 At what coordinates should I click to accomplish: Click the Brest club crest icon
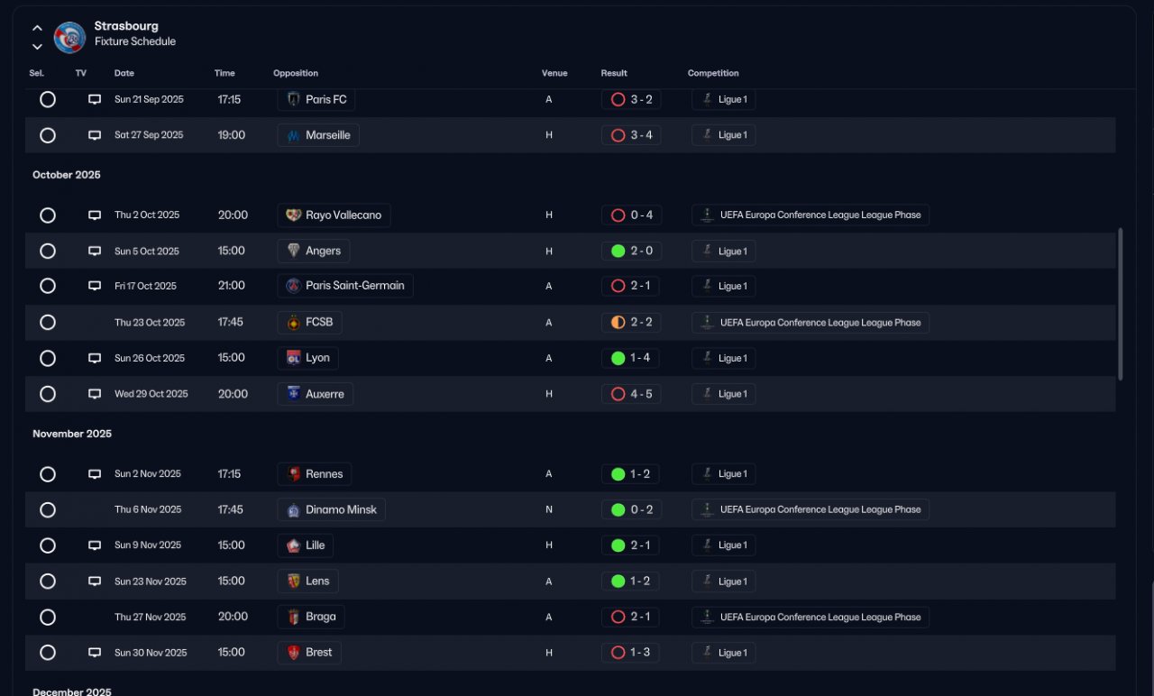pos(293,653)
